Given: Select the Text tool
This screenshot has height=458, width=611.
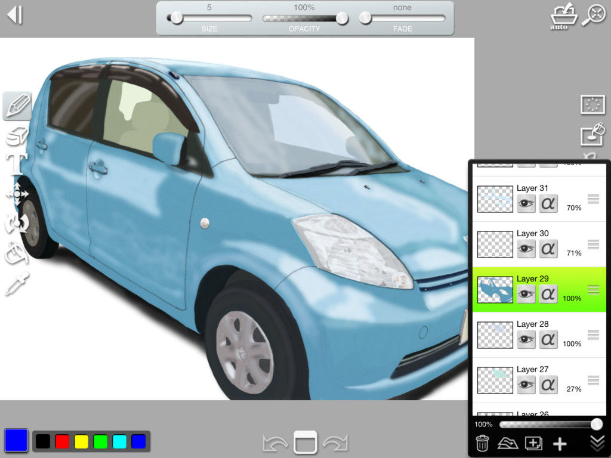Looking at the screenshot, I should [16, 163].
